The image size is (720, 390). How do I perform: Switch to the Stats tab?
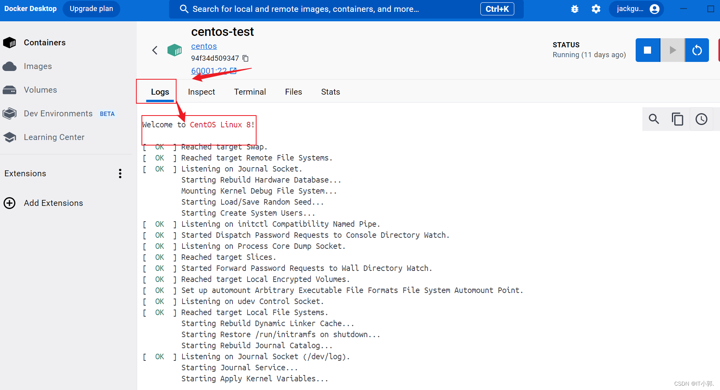[331, 92]
